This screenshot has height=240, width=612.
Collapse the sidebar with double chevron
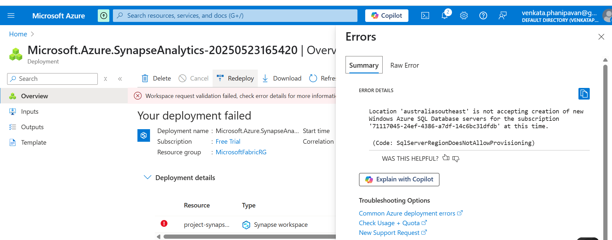(120, 79)
